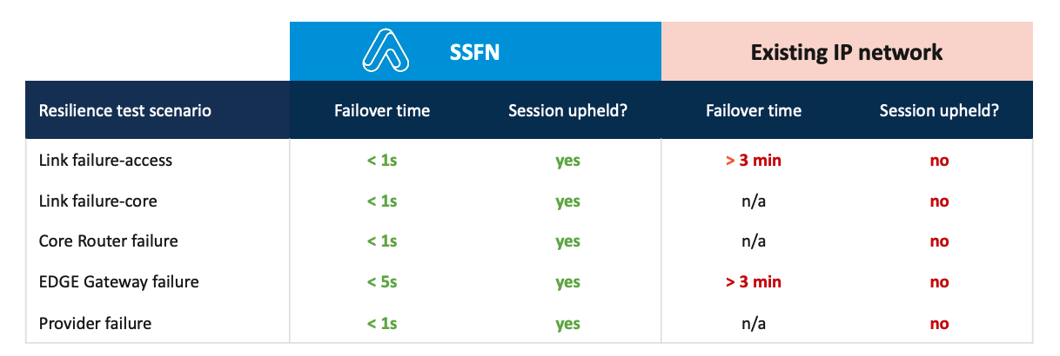This screenshot has width=1060, height=356.
Task: Click the SSFN Session upheld? column header
Action: coord(567,110)
